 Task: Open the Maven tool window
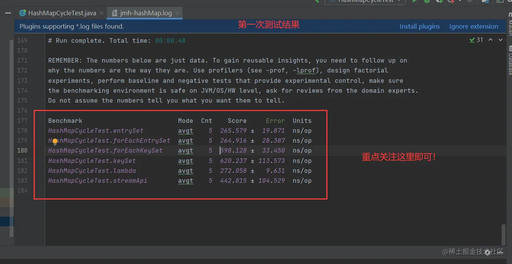509,24
